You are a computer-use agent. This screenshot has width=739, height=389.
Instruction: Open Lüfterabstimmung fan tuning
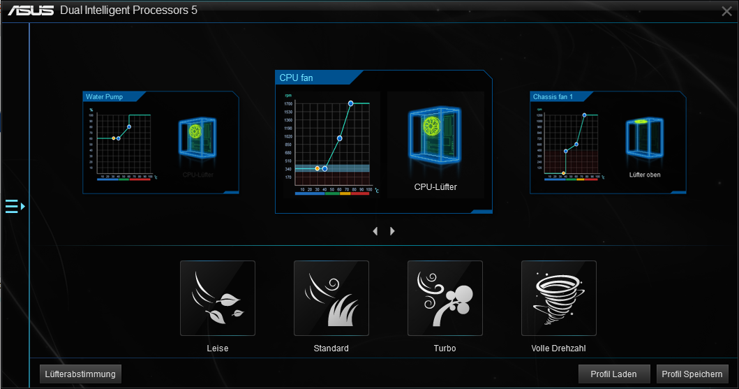coord(80,374)
